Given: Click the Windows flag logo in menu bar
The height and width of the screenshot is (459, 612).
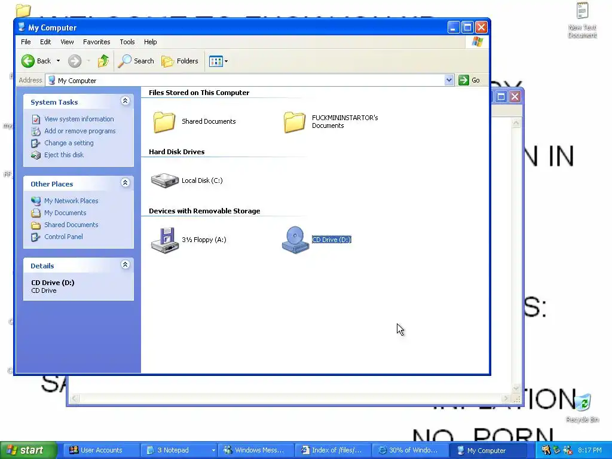Looking at the screenshot, I should [477, 42].
